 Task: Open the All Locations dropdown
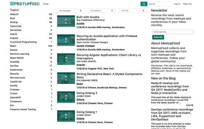pyautogui.click(x=102, y=11)
